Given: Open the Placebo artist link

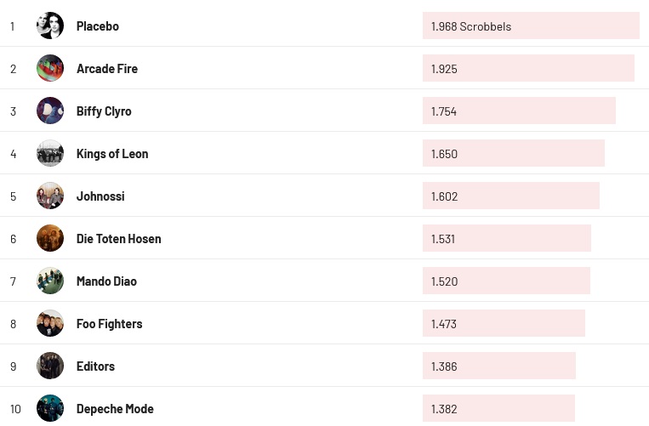Looking at the screenshot, I should point(98,26).
